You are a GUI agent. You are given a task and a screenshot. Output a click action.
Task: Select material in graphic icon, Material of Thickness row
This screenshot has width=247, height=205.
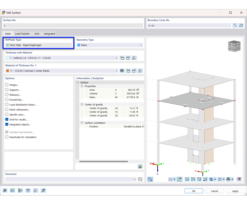point(140,71)
